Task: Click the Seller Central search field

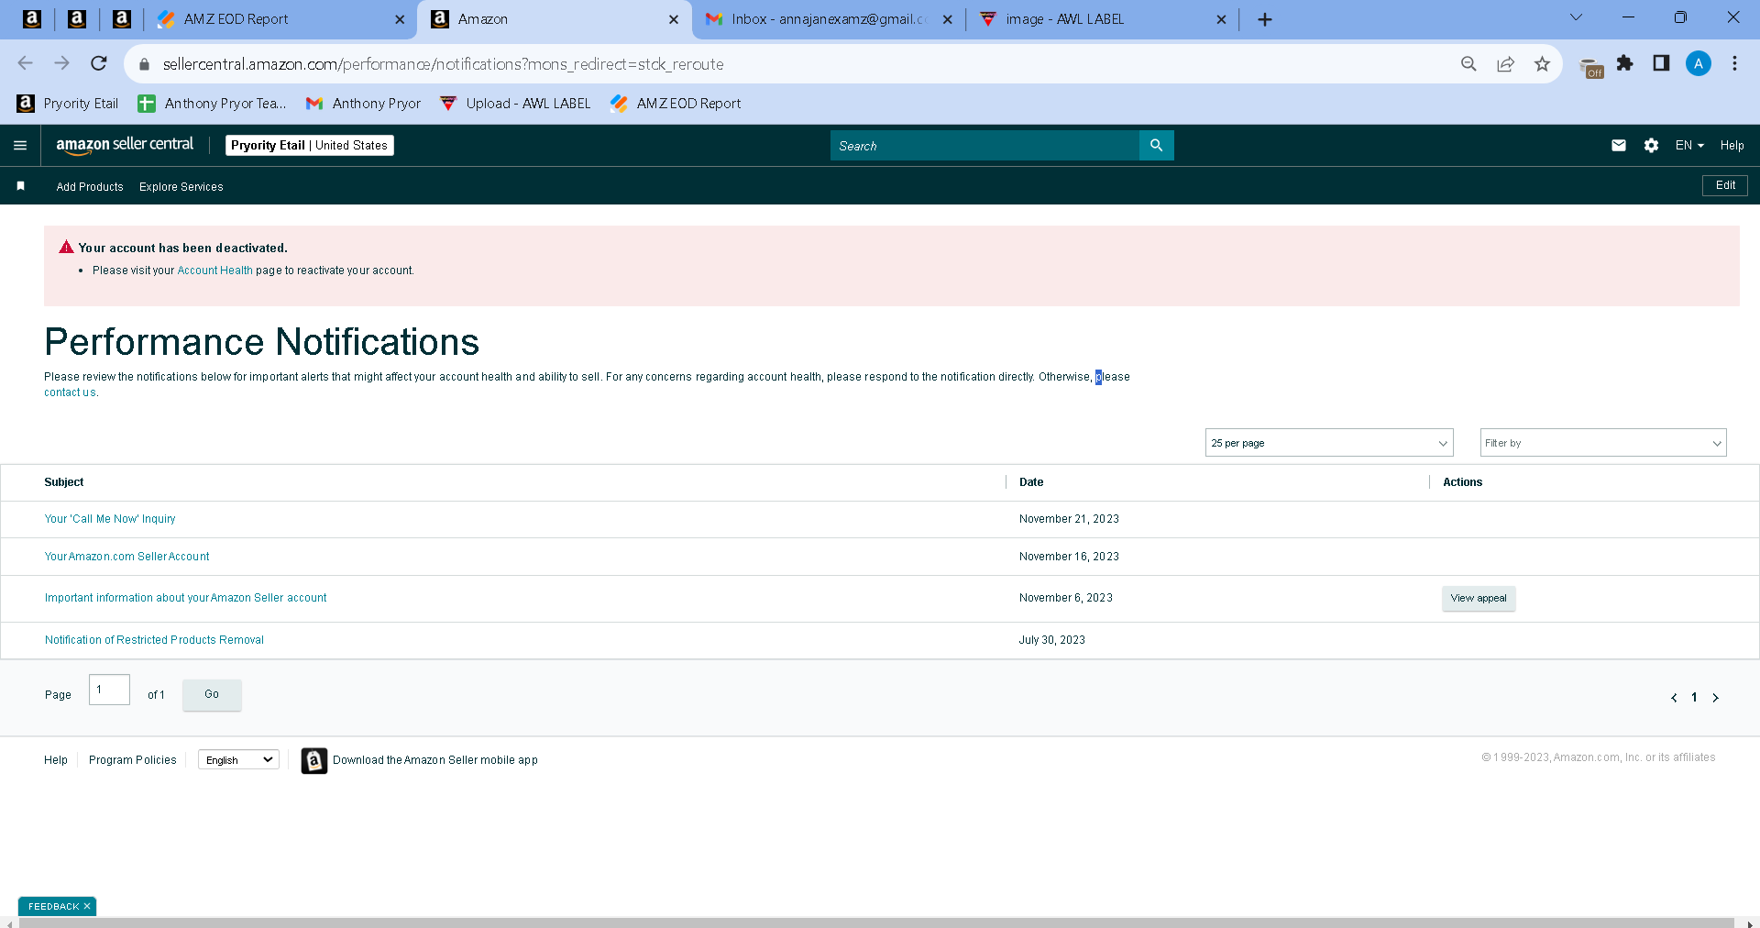Action: (x=984, y=146)
